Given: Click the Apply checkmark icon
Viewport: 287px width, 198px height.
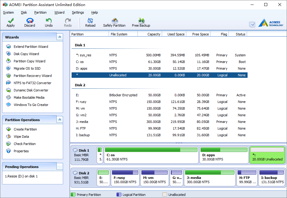Looking at the screenshot, I should click(x=11, y=21).
